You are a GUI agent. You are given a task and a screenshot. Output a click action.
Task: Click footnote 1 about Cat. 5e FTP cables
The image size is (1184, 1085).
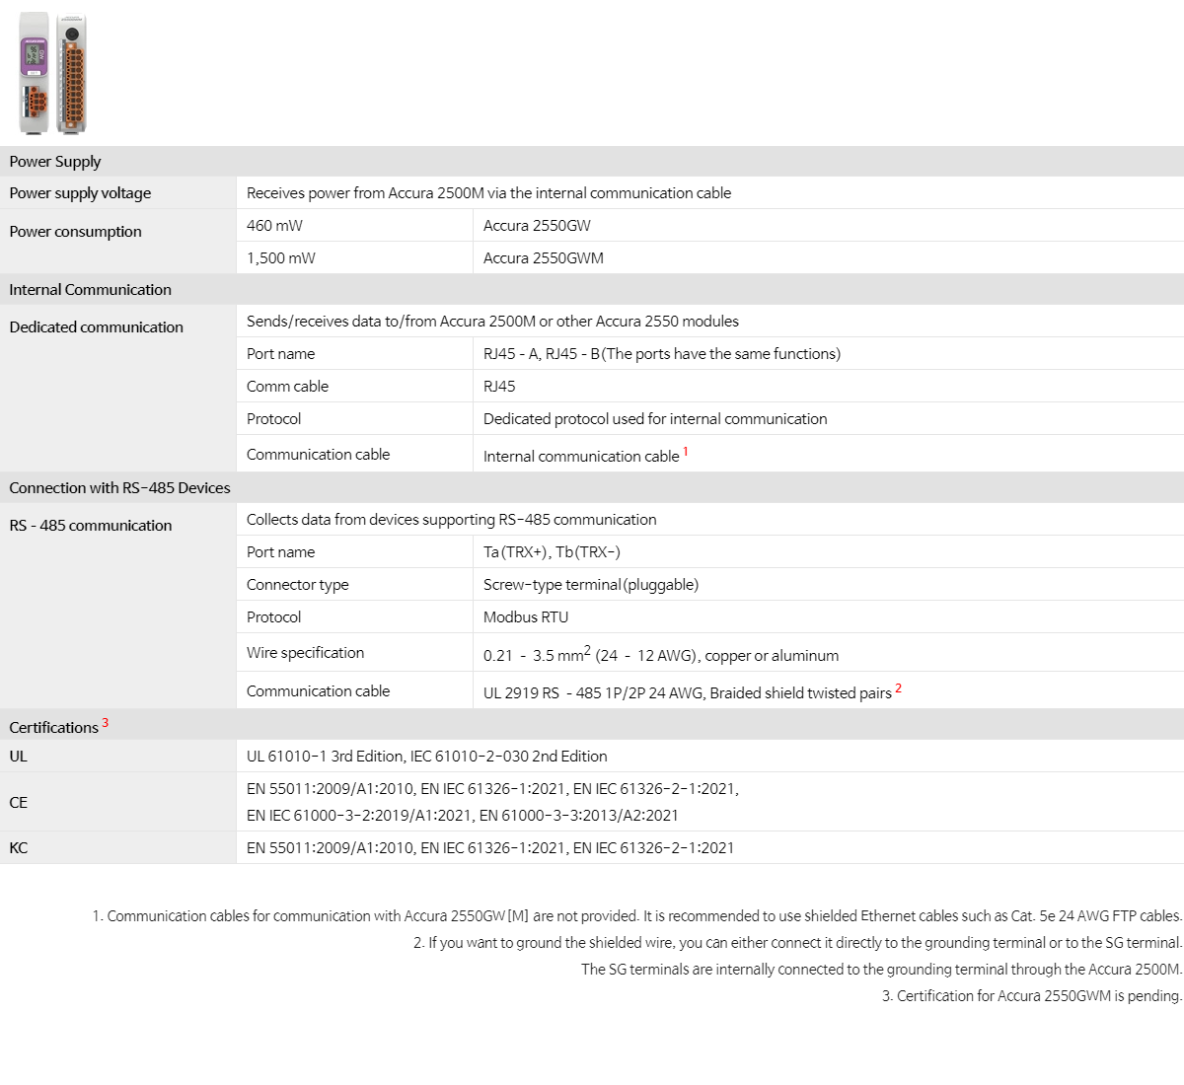pyautogui.click(x=636, y=916)
